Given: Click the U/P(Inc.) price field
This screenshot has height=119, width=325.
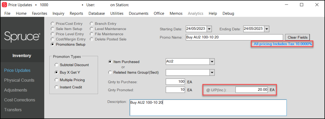Looking at the screenshot, I should pyautogui.click(x=252, y=90).
